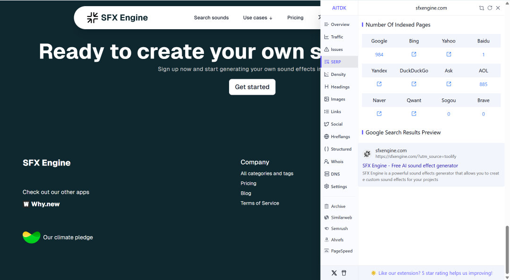Image resolution: width=510 pixels, height=280 pixels.
Task: Click the page vertical scrollbar thumb
Action: [x=507, y=250]
